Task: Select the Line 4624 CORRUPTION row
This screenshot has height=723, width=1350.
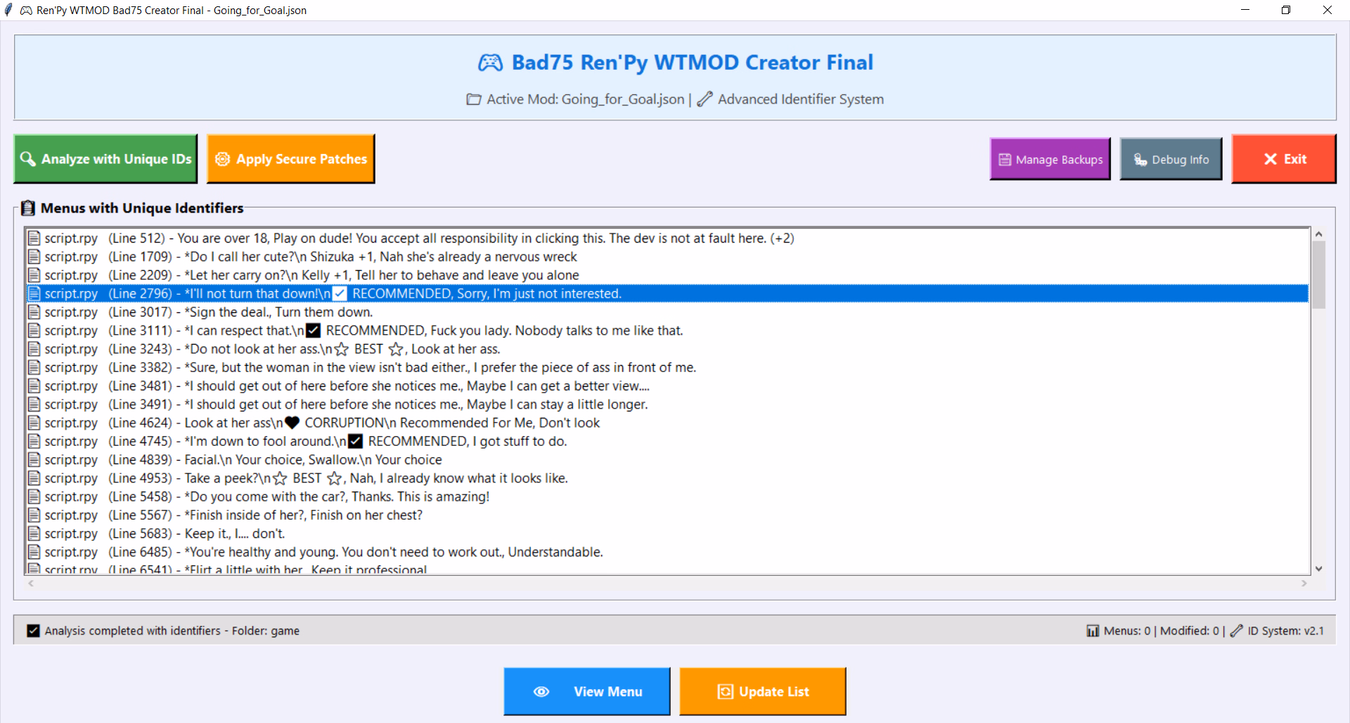Action: (667, 423)
